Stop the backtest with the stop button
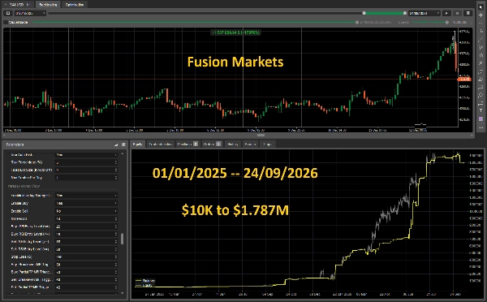487x302 pixels. (x=457, y=13)
